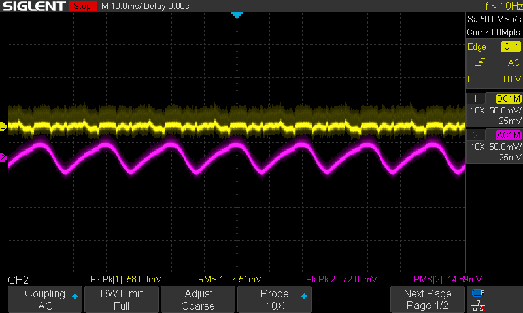Select the yellow channel 1 ground marker

tap(3, 127)
